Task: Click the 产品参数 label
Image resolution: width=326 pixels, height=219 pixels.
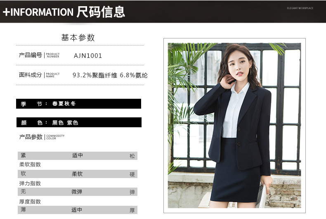Action: tap(31, 137)
